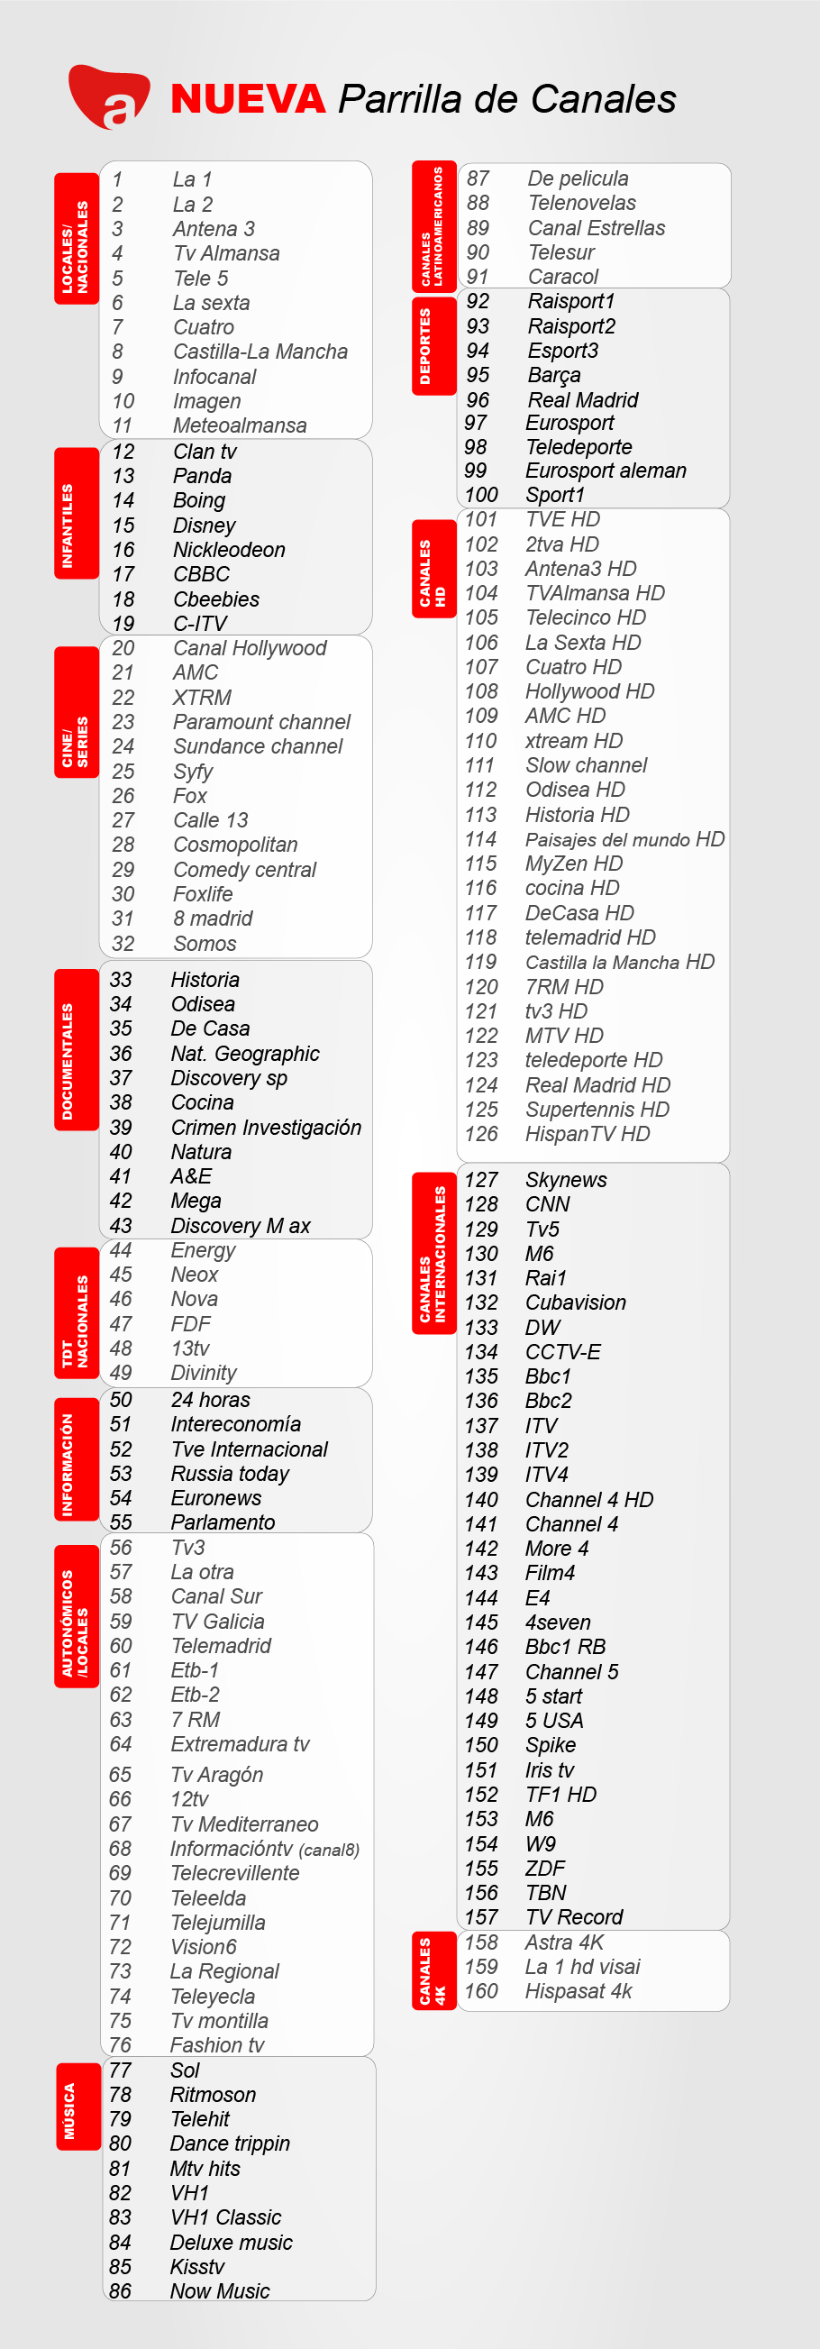
Task: Select the red DEPORTES category label
Action: click(433, 345)
